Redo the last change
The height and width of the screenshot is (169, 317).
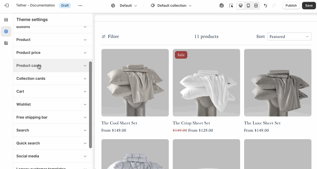(274, 6)
